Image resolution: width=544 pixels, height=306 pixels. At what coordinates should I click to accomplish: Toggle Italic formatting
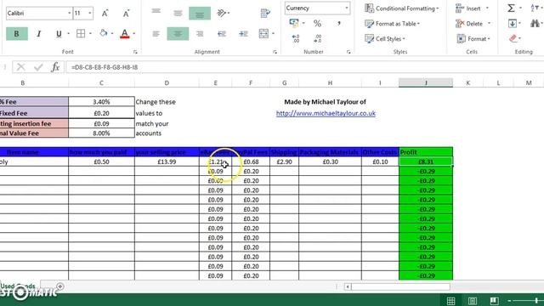(x=39, y=34)
